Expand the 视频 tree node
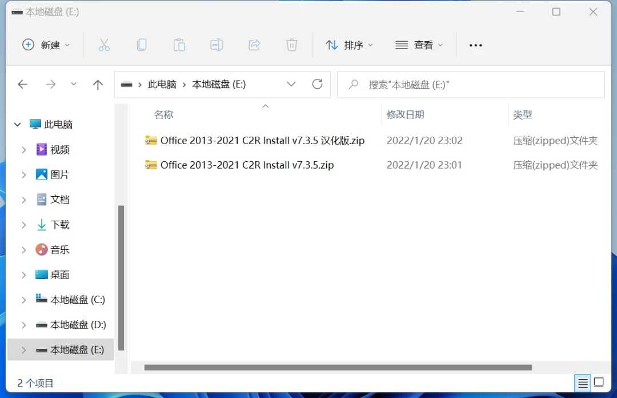Viewport: 617px width, 398px height. click(23, 150)
